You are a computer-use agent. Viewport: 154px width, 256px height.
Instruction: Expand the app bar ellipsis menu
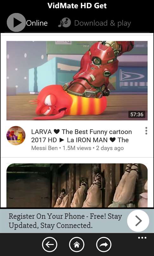coord(142,238)
